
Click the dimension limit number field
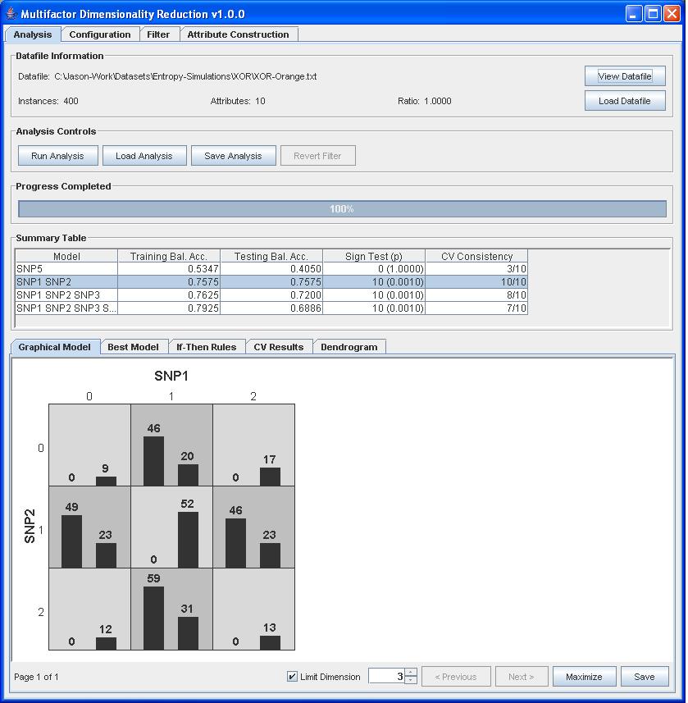point(386,677)
